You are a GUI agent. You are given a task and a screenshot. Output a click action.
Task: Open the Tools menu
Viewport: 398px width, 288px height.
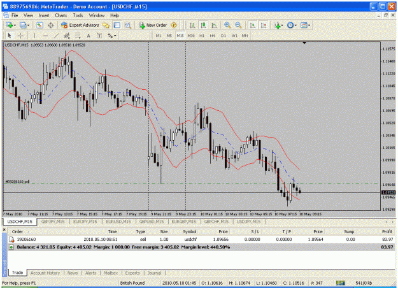coord(78,15)
